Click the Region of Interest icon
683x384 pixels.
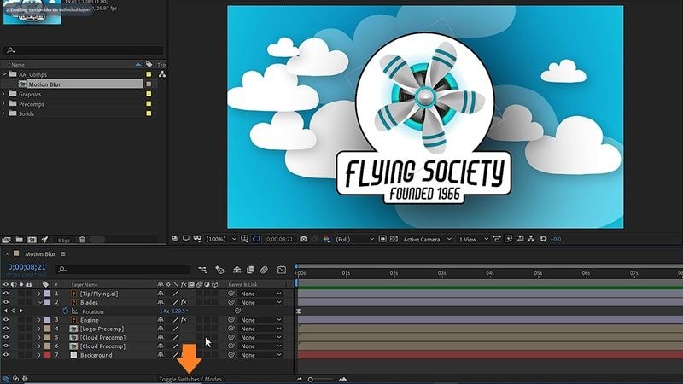coord(382,239)
